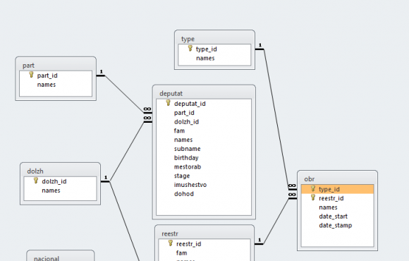Click the key icon next to reestr_id in the reestr table
Image resolution: width=409 pixels, height=261 pixels.
coord(171,243)
